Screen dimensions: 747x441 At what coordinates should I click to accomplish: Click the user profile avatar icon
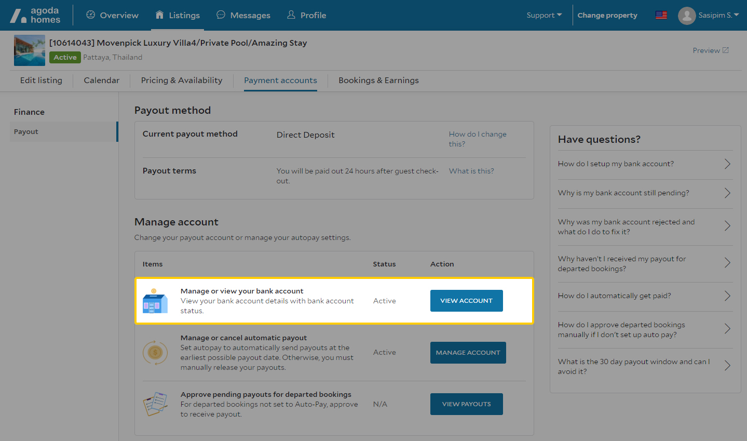(686, 16)
